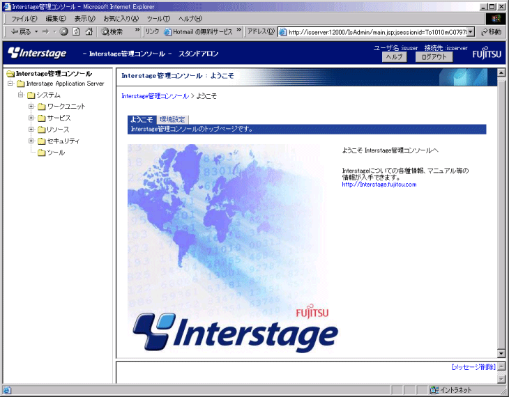Image resolution: width=509 pixels, height=397 pixels.
Task: Click message pane scroll down arrow
Action: coord(501,379)
